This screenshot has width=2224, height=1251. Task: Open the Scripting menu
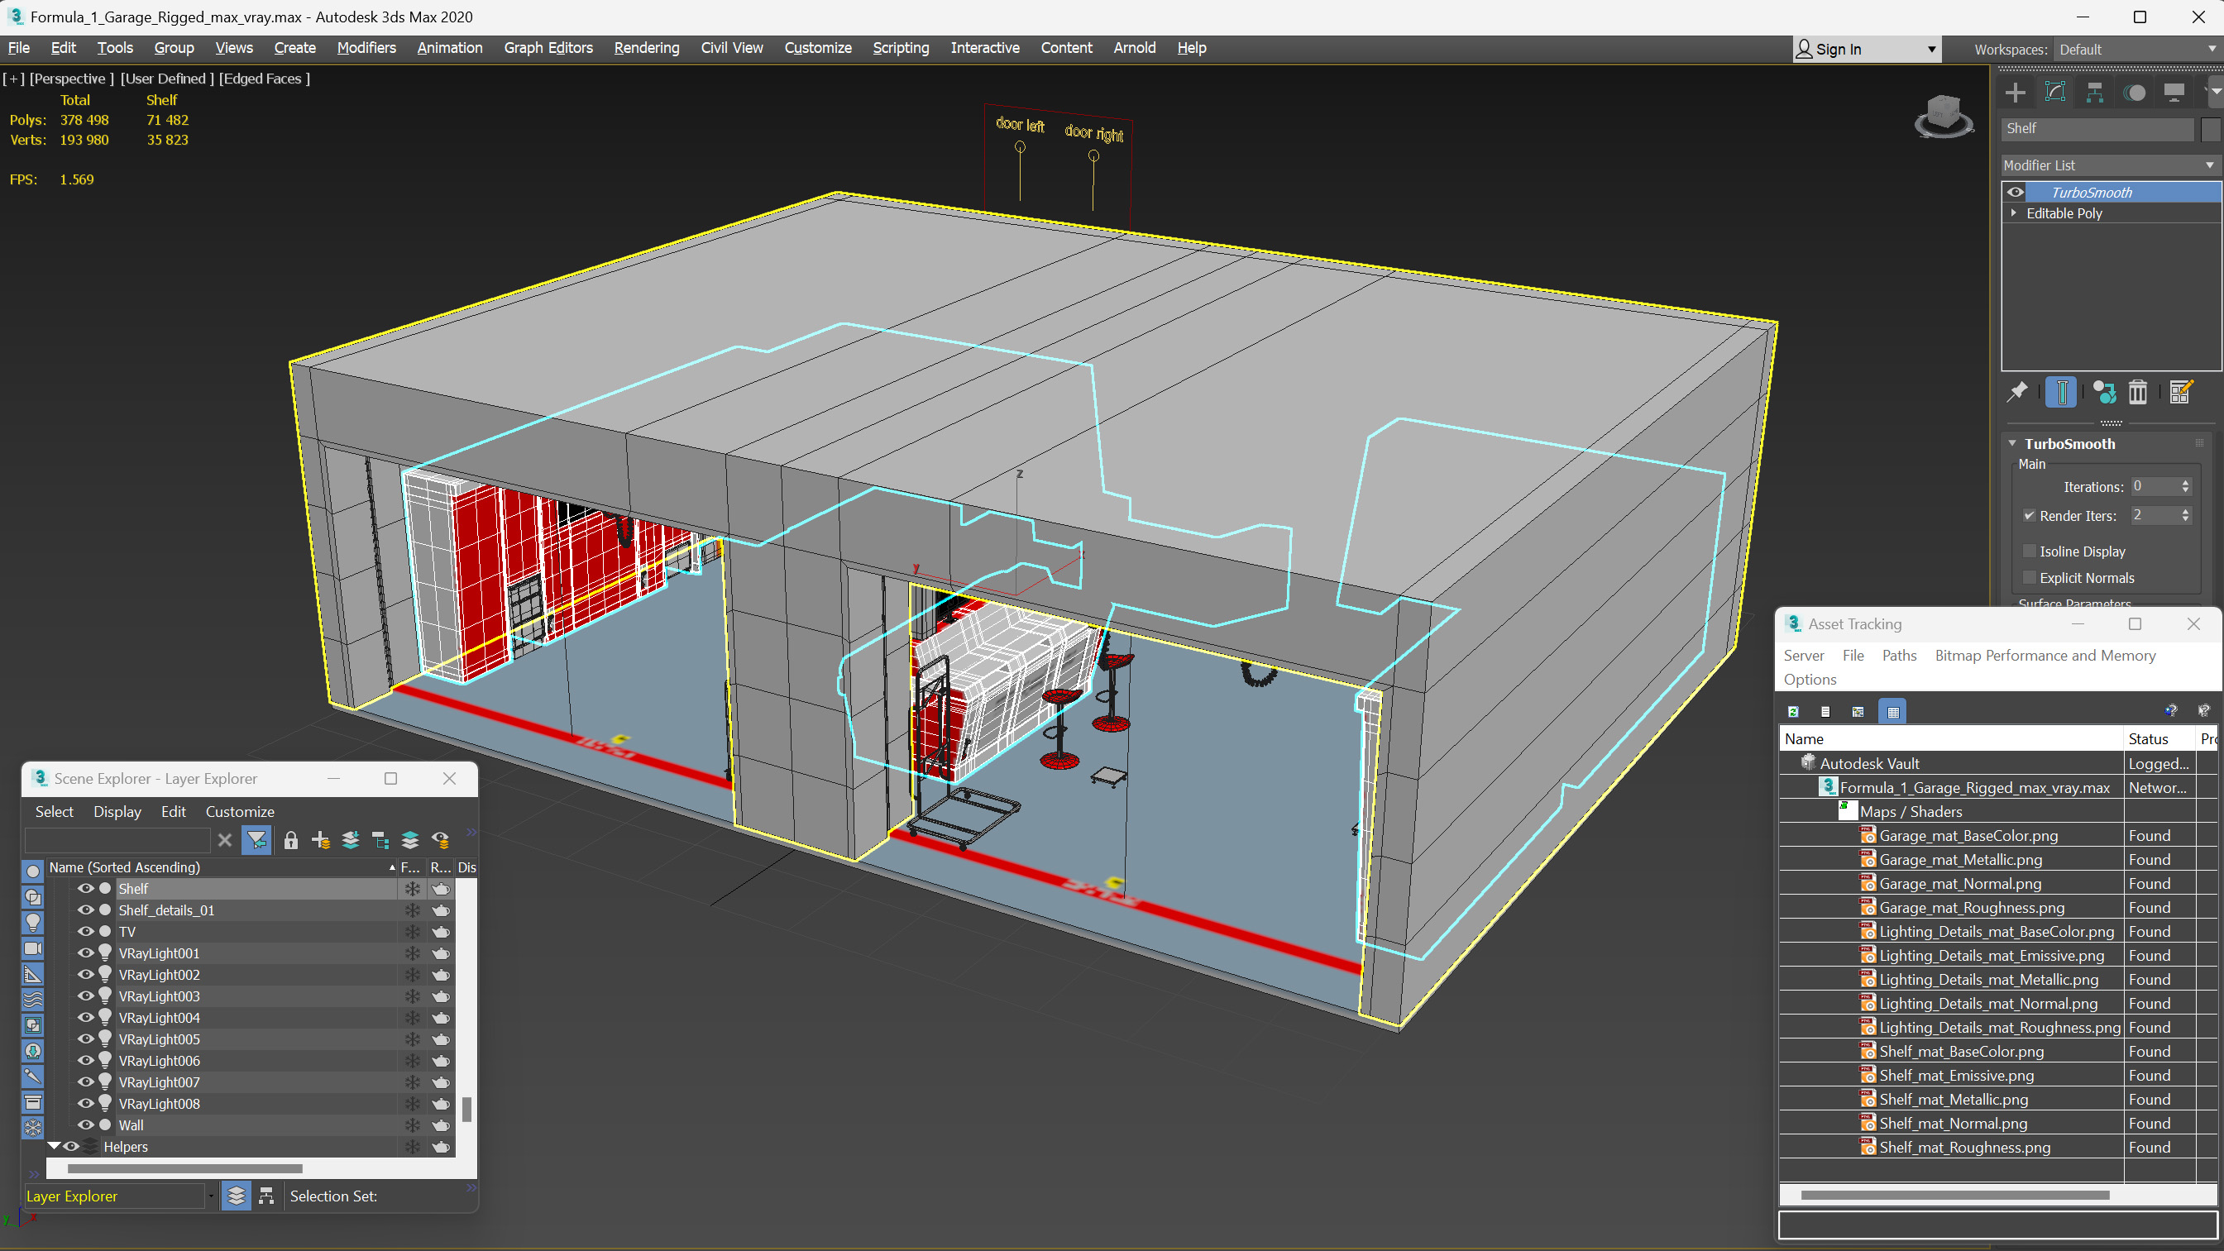coord(901,47)
